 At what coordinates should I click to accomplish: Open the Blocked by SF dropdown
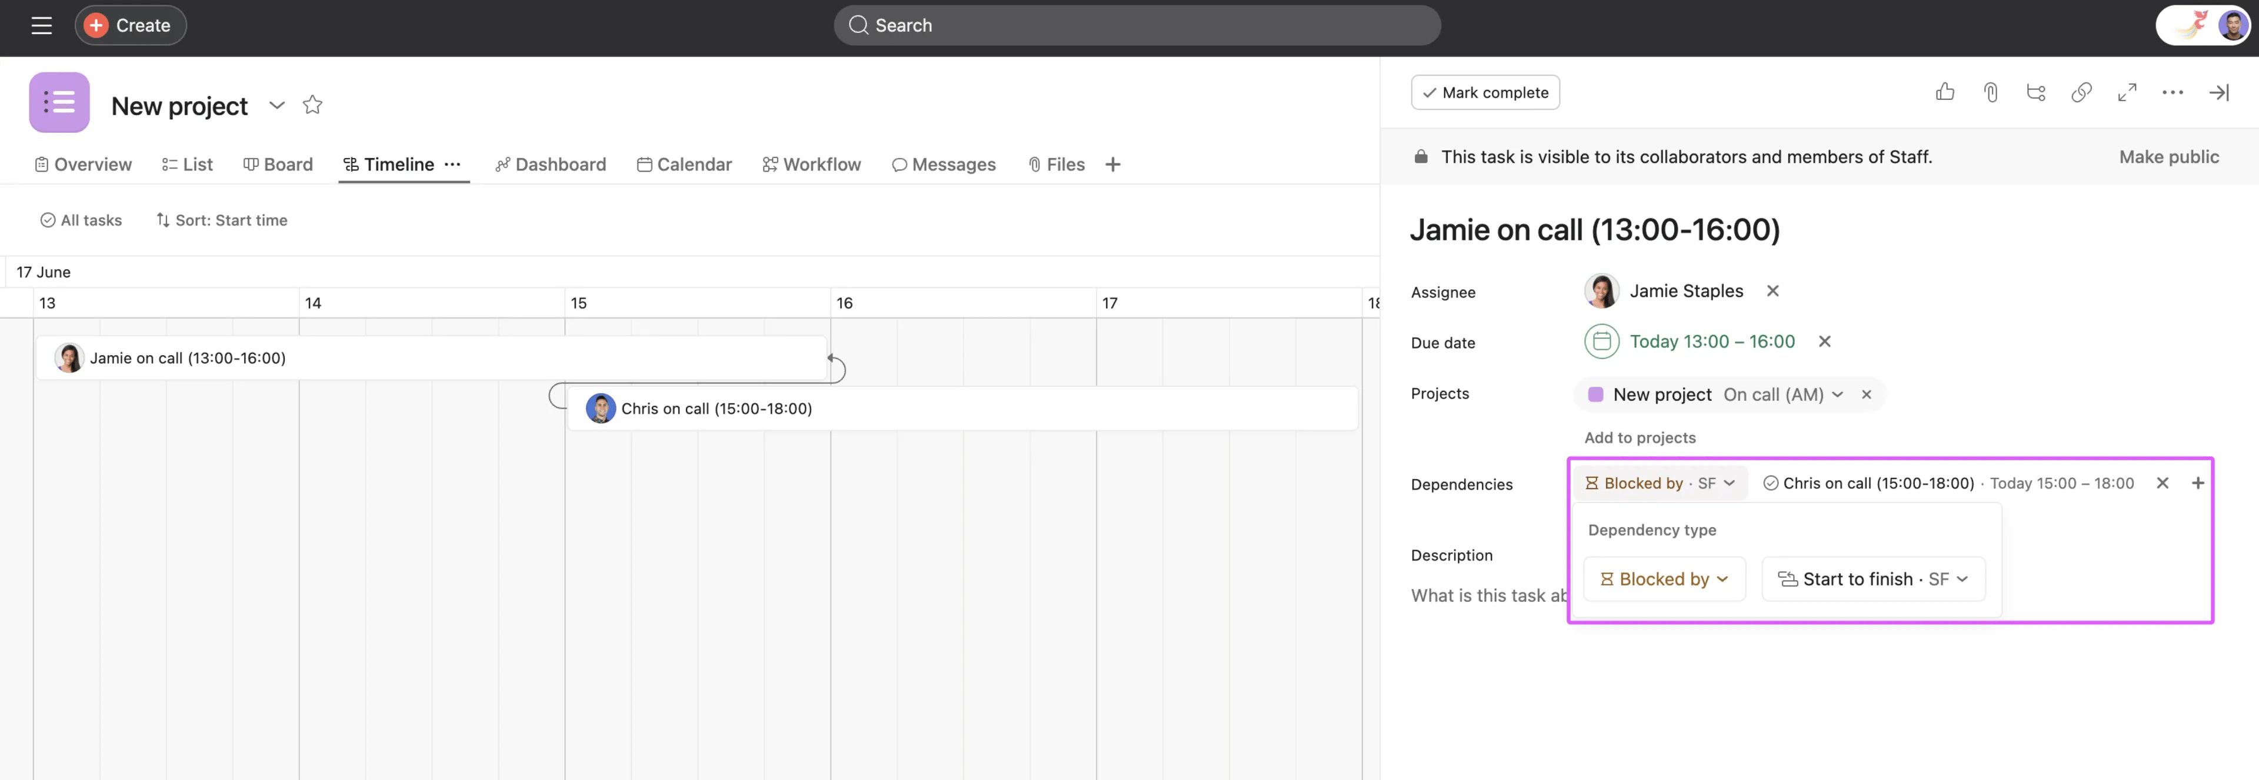pyautogui.click(x=1659, y=483)
